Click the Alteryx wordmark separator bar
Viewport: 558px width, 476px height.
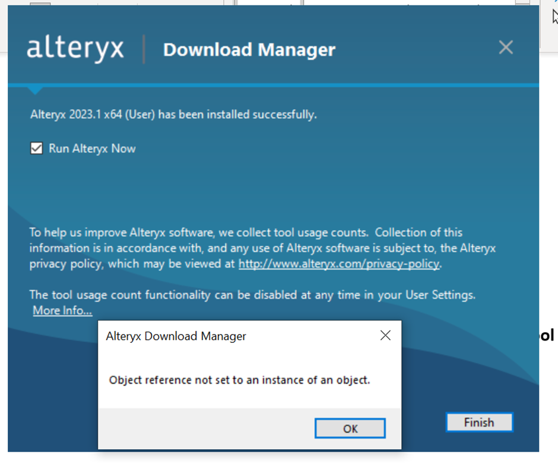click(144, 49)
